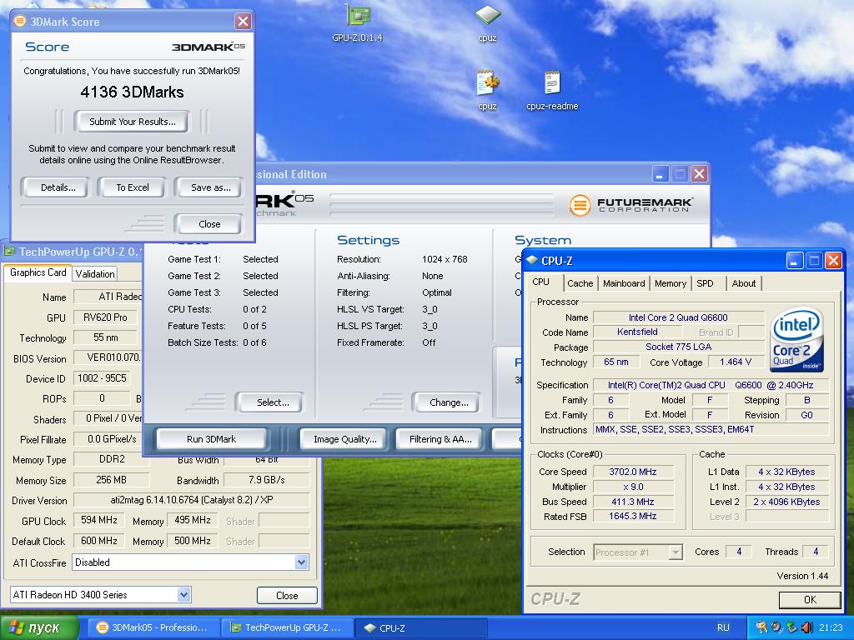Click the Level 2 cache 2 x 4096 KBytes value
Image resolution: width=854 pixels, height=640 pixels.
pyautogui.click(x=786, y=502)
